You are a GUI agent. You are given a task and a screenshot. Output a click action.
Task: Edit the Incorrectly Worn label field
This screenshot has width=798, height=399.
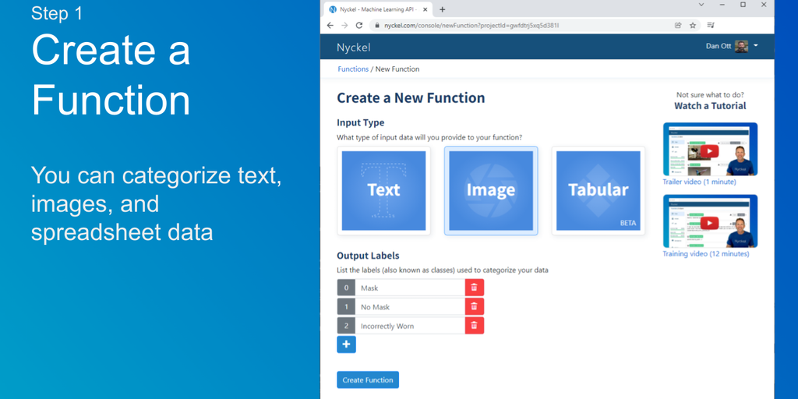point(410,326)
